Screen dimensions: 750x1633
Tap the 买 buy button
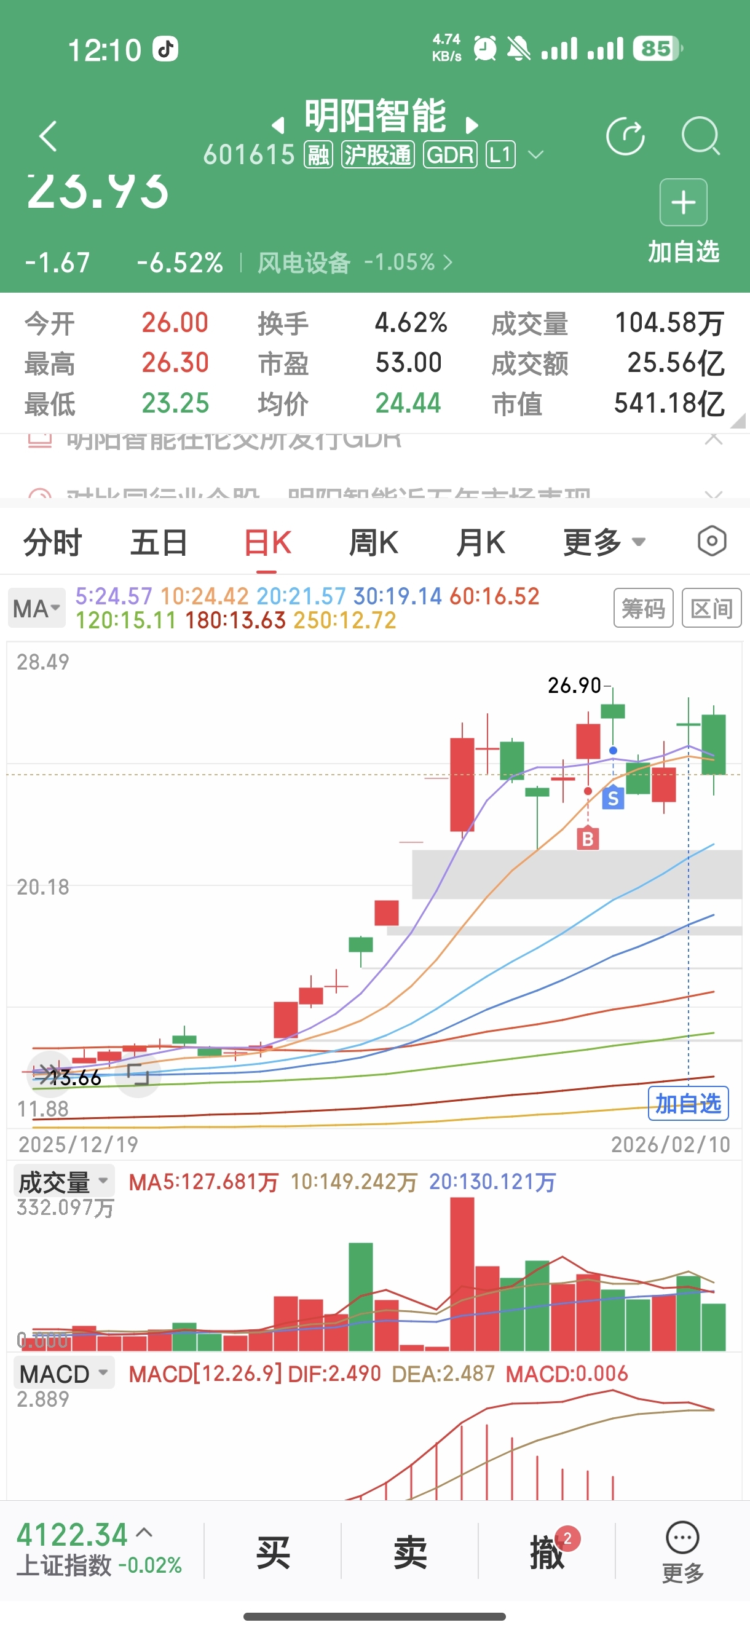tap(273, 1551)
